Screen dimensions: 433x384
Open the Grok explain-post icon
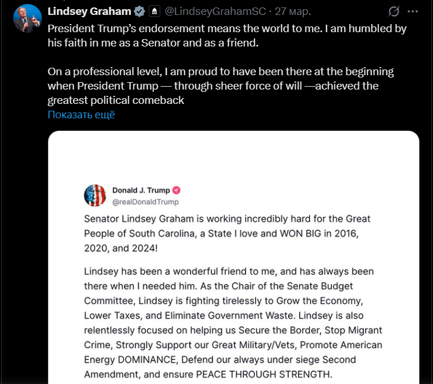coord(394,11)
